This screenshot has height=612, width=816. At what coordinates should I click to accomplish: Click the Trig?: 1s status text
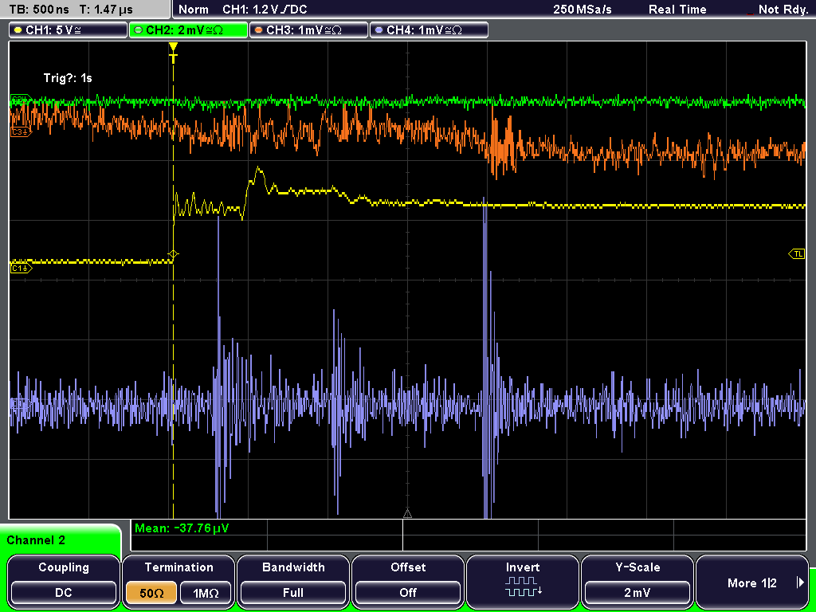point(68,78)
